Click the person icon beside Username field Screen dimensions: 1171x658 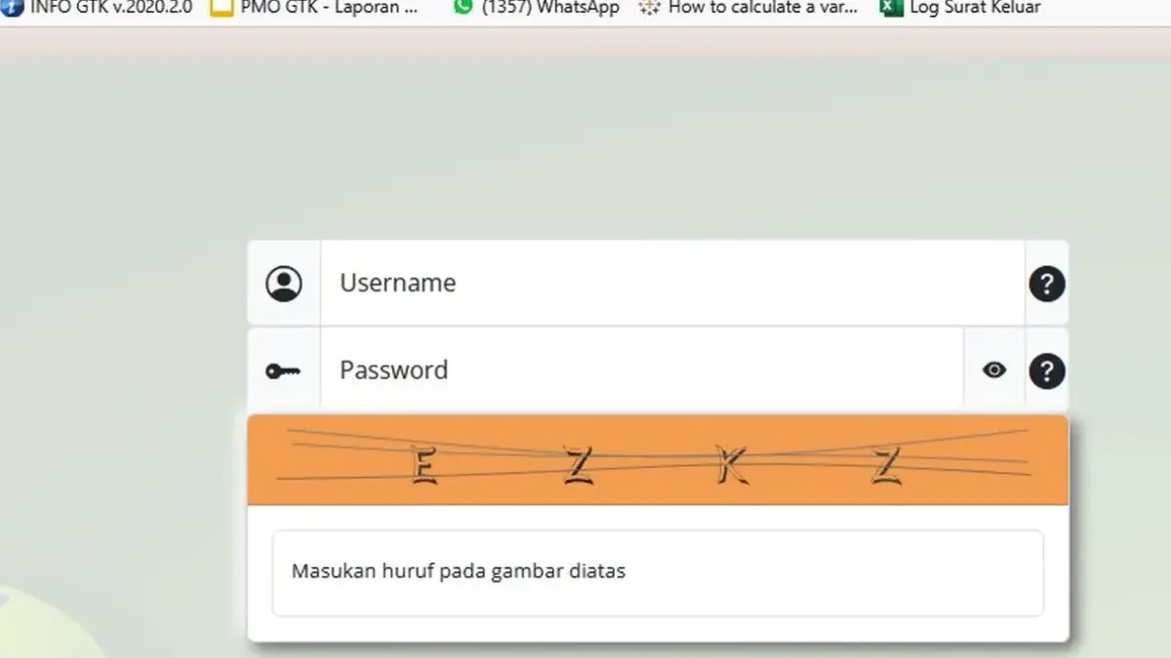coord(284,283)
